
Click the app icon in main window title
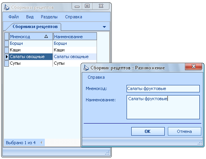click(x=7, y=7)
